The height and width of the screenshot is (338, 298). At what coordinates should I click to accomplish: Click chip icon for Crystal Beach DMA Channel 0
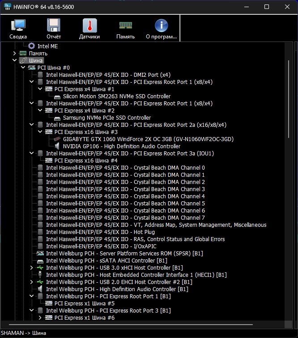[x=40, y=168]
